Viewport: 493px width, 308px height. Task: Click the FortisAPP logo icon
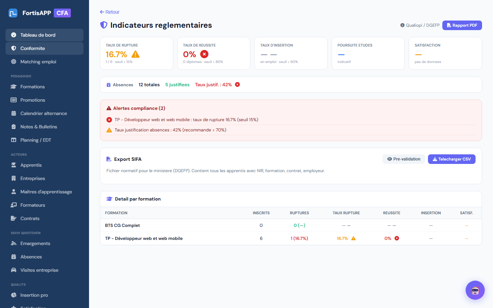[13, 13]
